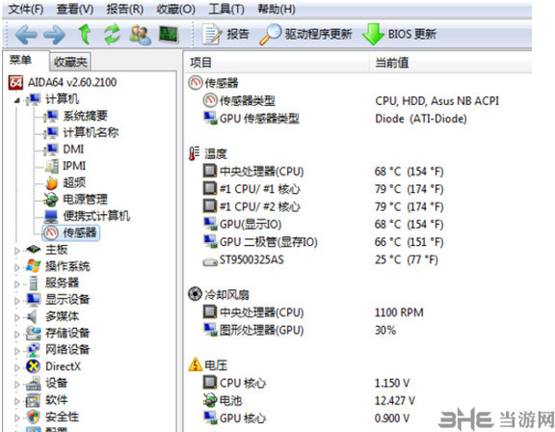Click the 当前值 column header
The image size is (555, 432).
pos(451,63)
